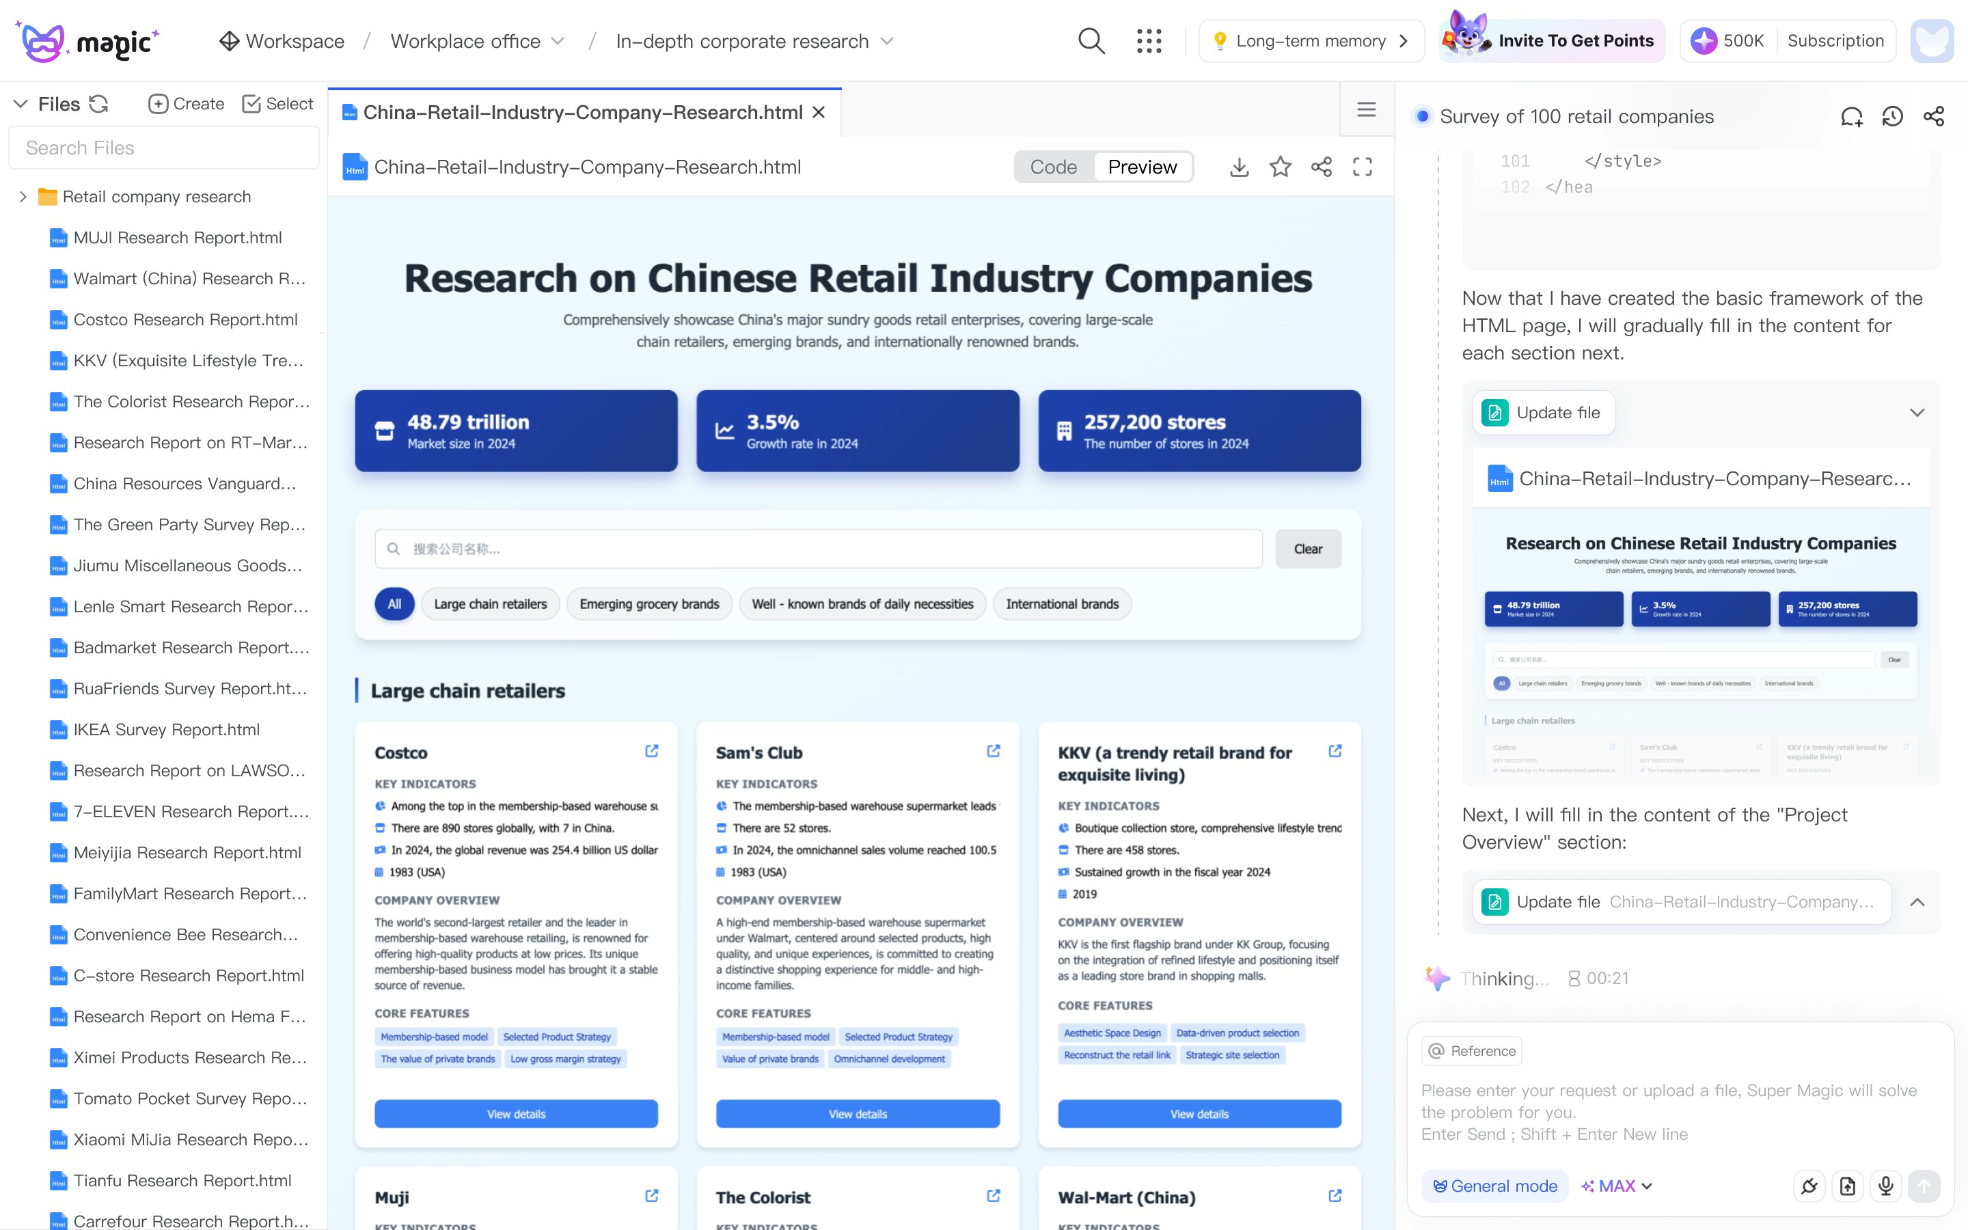Select the All filter chip
Viewport: 1968px width, 1230px height.
[394, 603]
